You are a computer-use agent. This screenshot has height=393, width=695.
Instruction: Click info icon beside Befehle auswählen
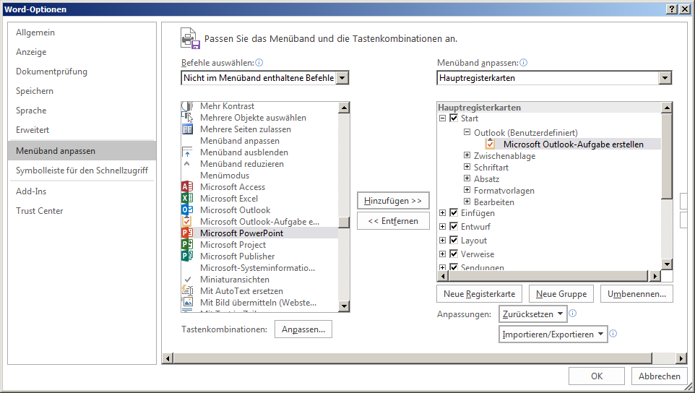tap(259, 62)
